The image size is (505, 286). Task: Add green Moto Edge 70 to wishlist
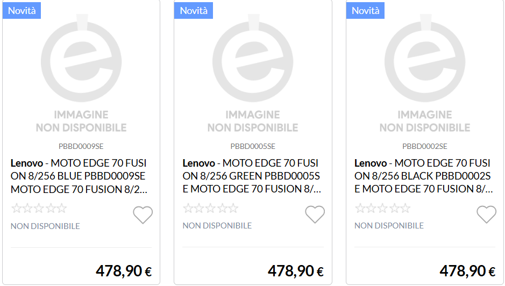click(315, 215)
